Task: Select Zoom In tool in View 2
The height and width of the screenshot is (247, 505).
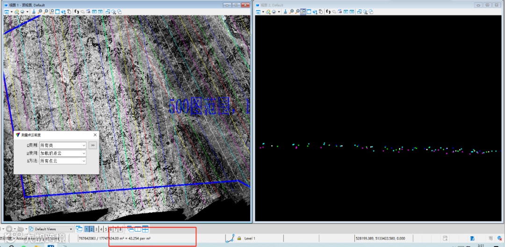Action: point(291,12)
